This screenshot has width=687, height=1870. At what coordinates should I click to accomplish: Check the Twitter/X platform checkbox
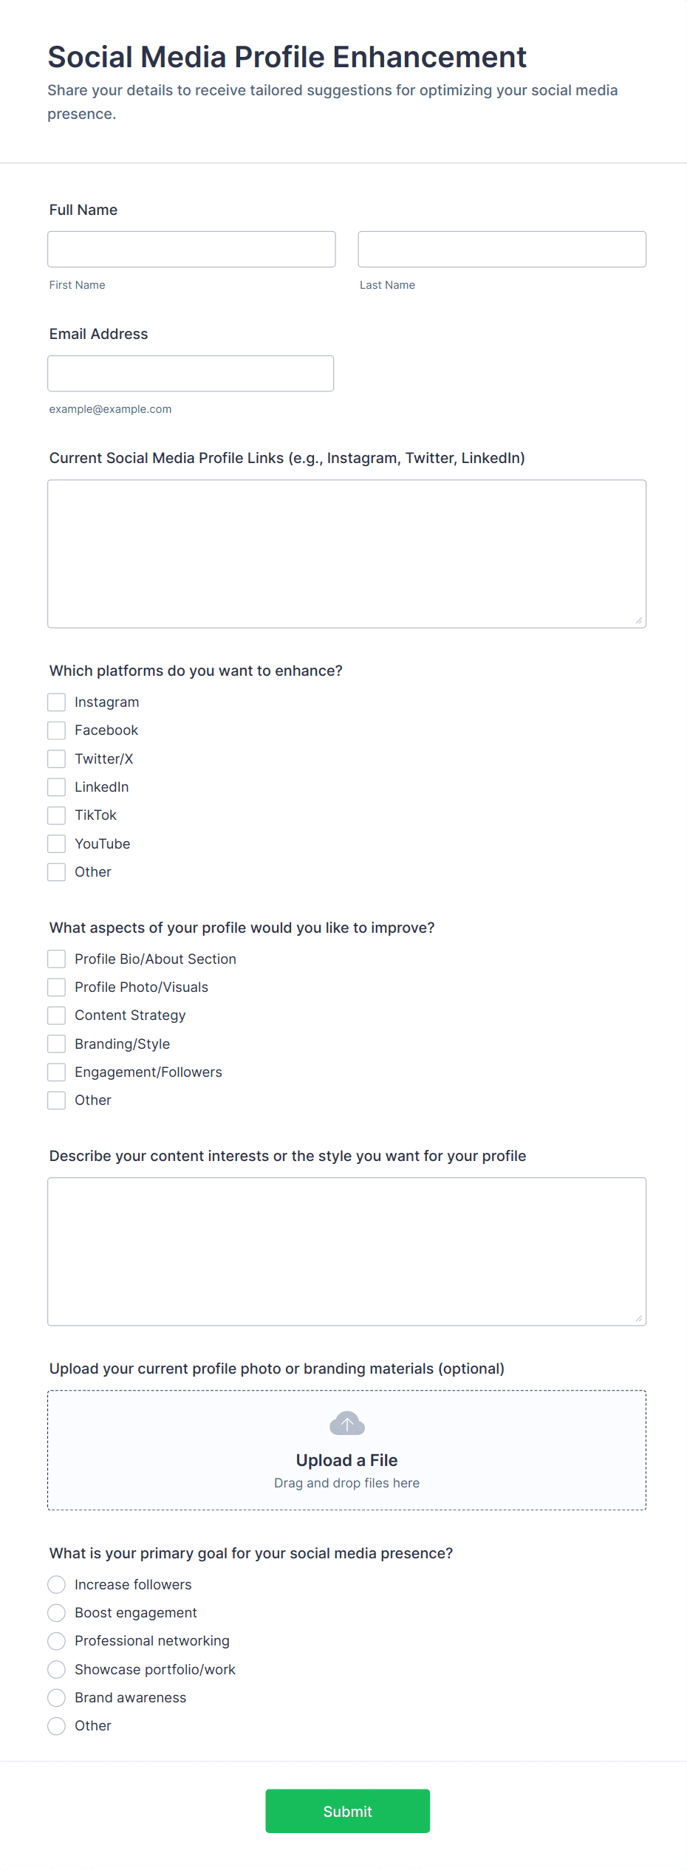[56, 758]
